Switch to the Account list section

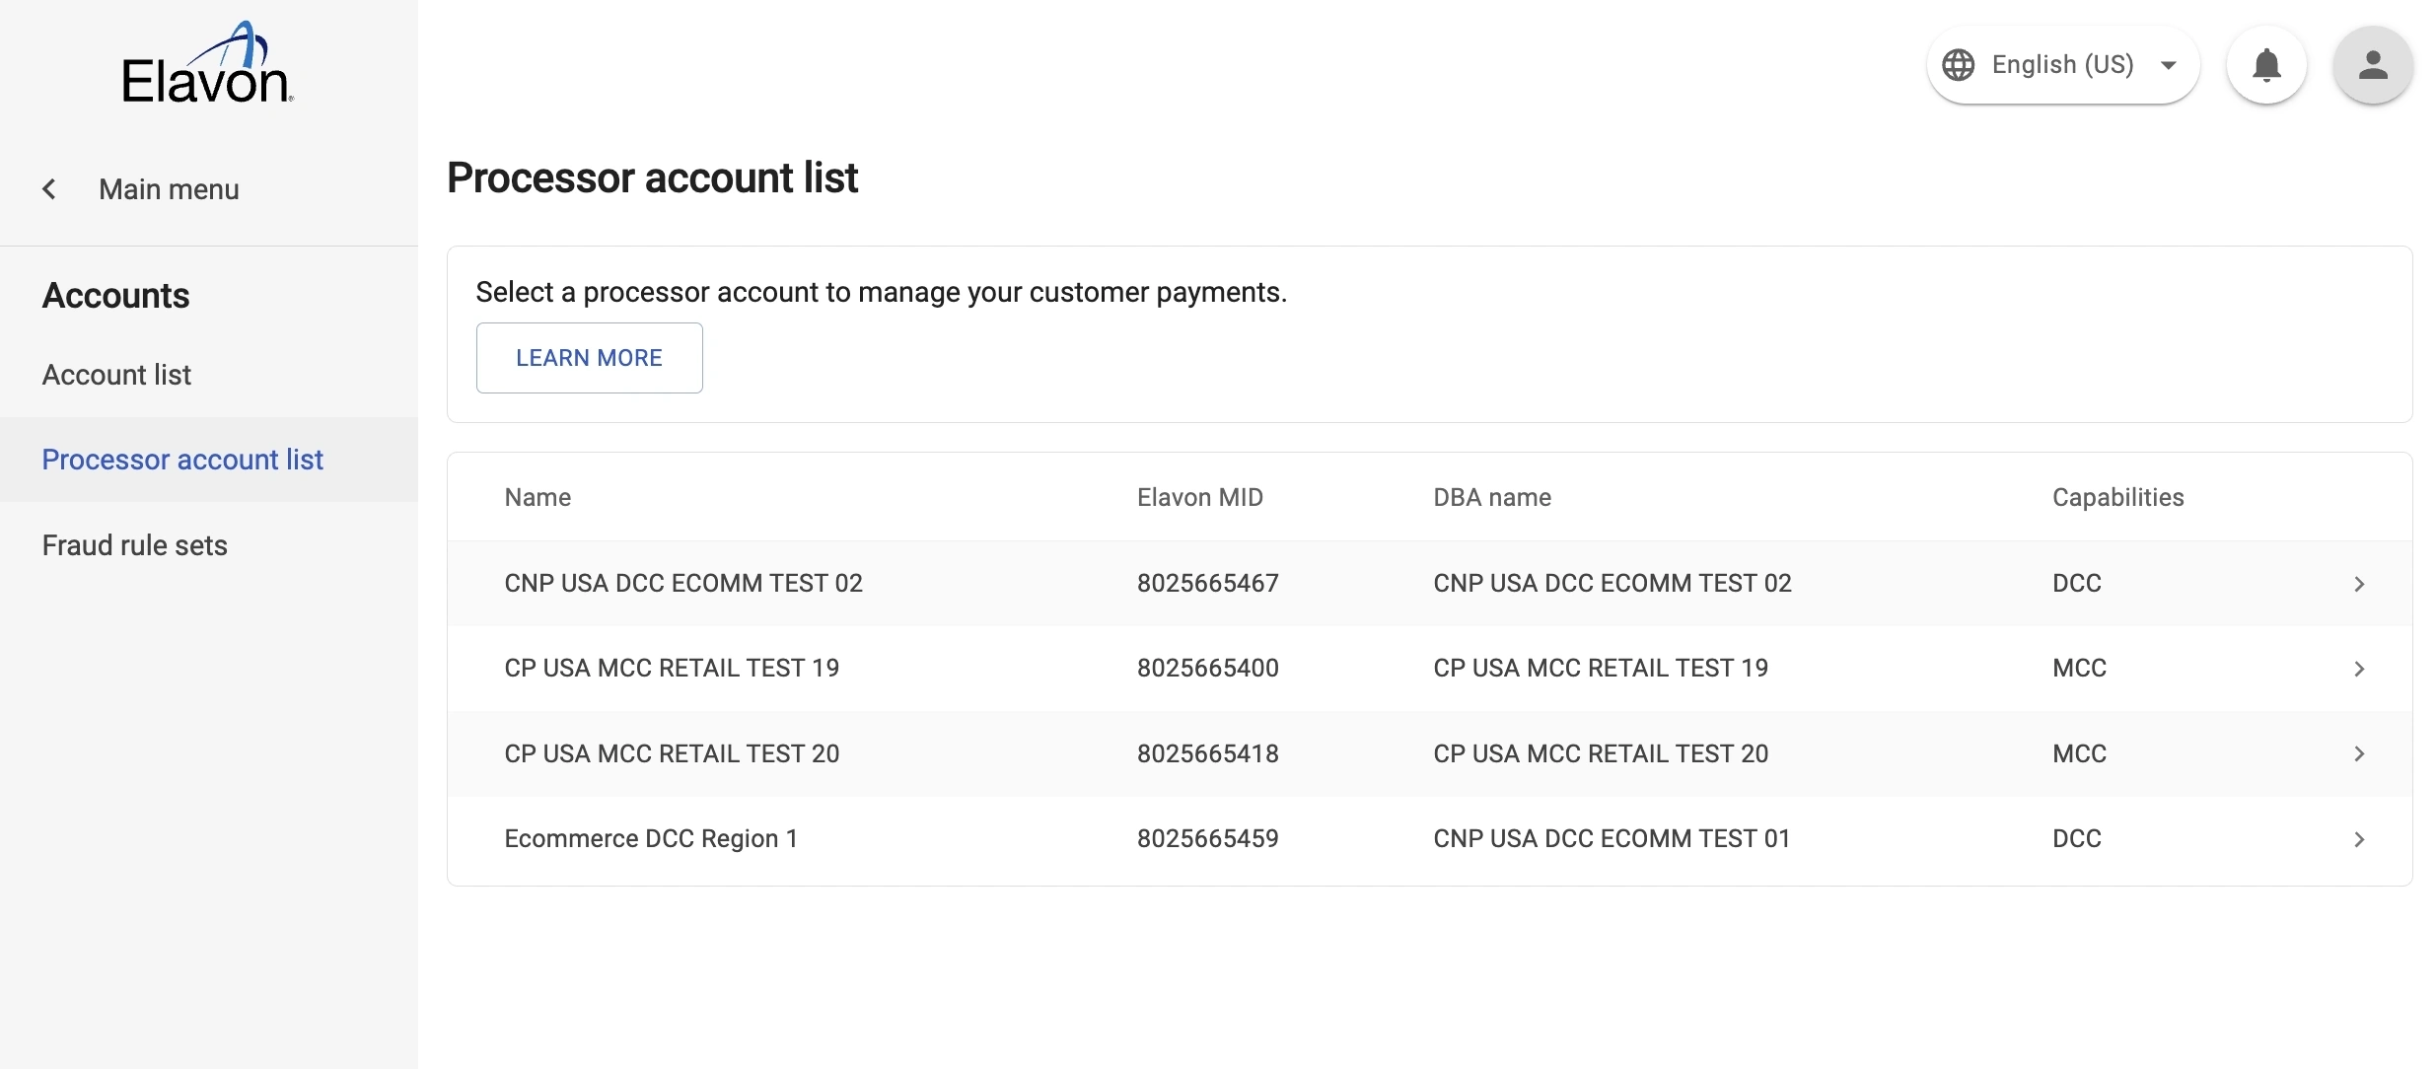coord(115,375)
